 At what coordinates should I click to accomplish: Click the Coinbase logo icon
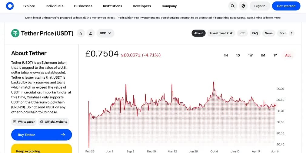click(10, 6)
